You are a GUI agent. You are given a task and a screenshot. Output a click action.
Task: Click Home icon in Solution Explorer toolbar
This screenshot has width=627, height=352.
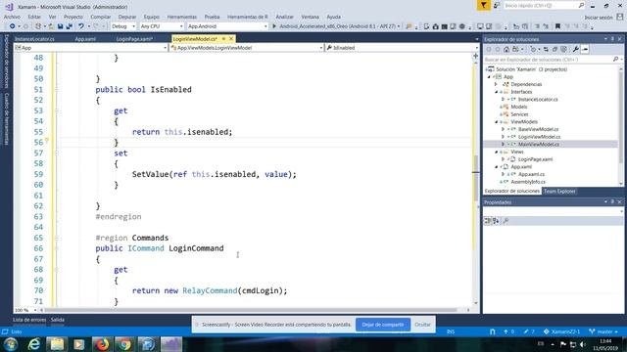506,50
